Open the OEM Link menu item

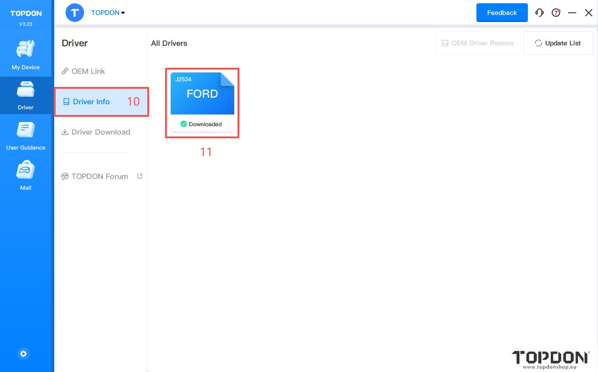(x=88, y=71)
